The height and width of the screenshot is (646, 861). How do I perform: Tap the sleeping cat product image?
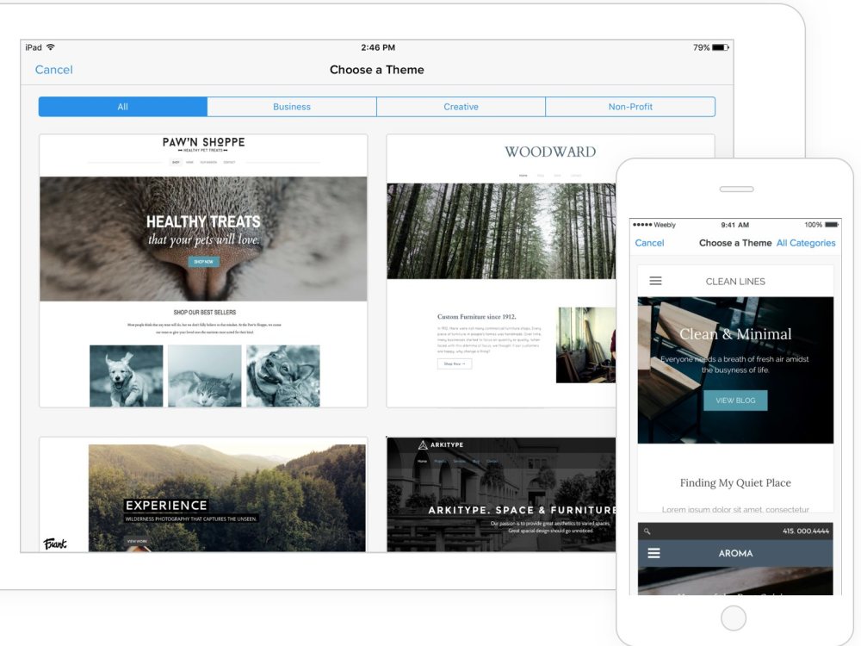204,376
